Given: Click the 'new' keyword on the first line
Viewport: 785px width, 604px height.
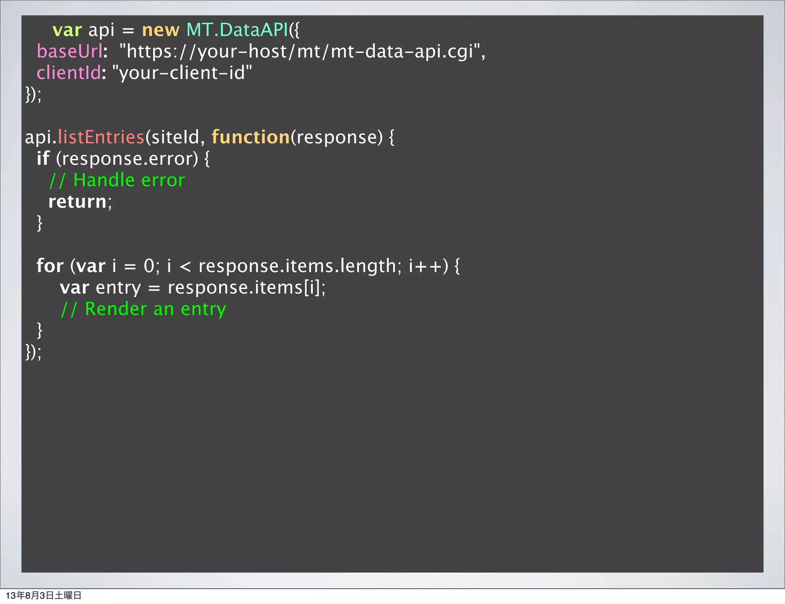Looking at the screenshot, I should (161, 31).
